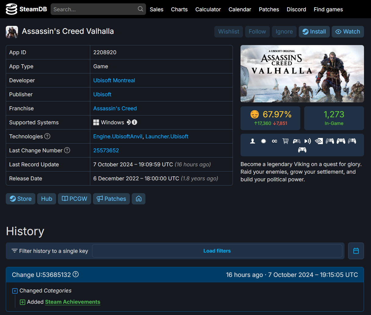Viewport: 371px width, 315px height.
Task: Toggle Watch for this app
Action: pyautogui.click(x=348, y=31)
